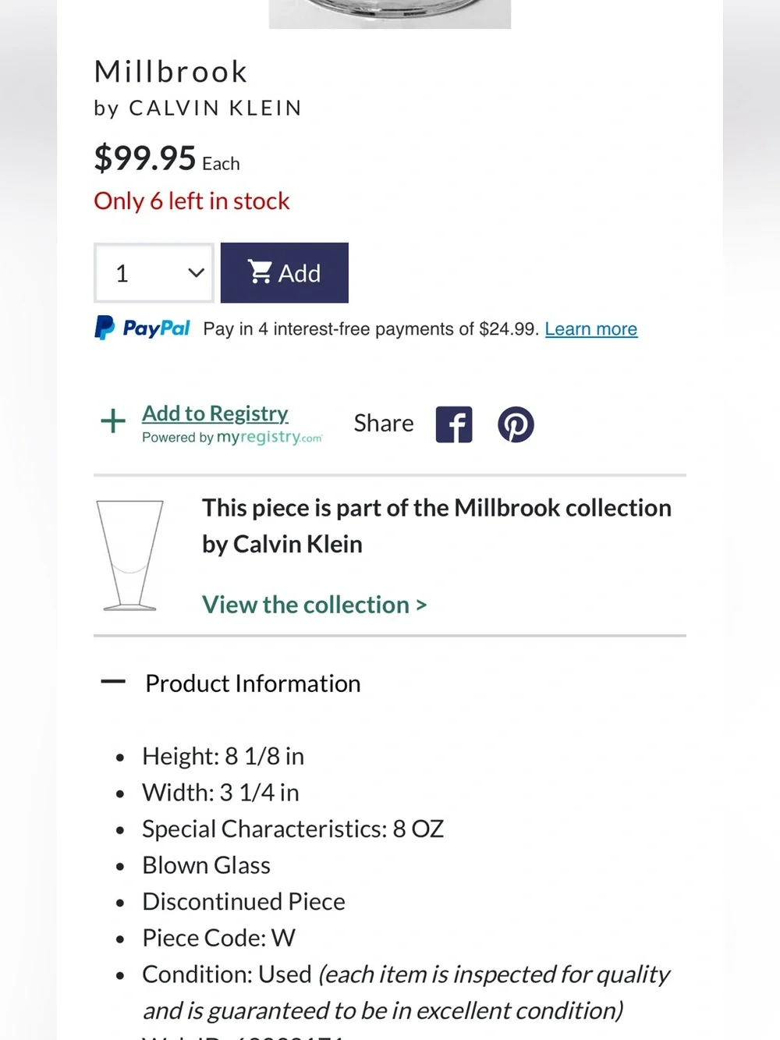Click the Product Information heading
Viewport: 780px width, 1040px height.
[253, 683]
